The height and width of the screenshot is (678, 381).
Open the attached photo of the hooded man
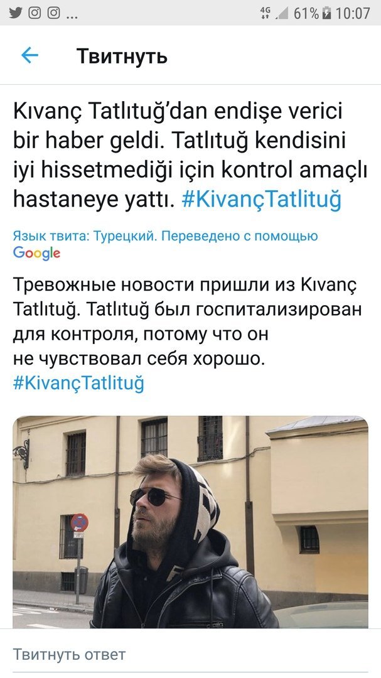coord(190,522)
